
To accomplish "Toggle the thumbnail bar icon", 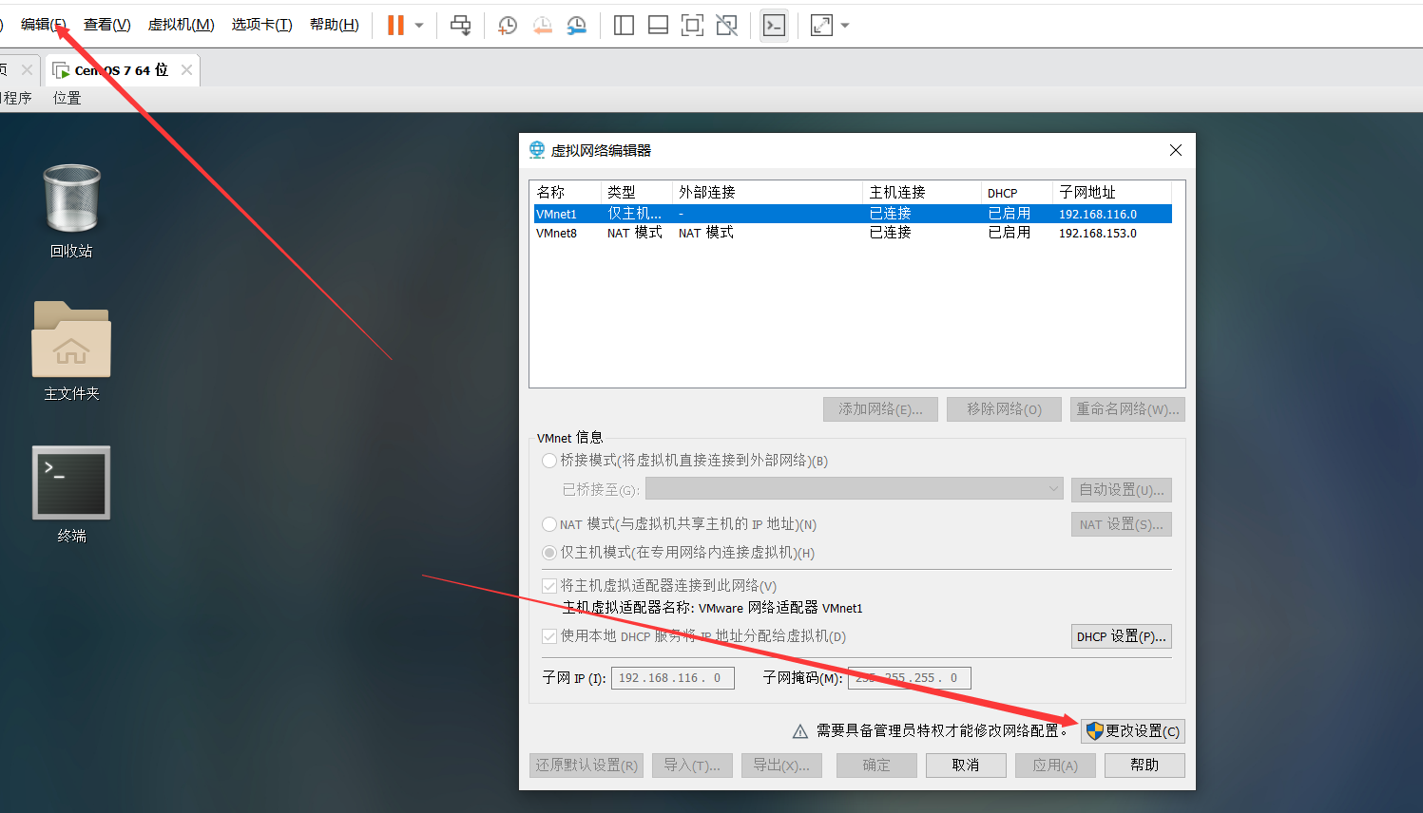I will pos(659,26).
